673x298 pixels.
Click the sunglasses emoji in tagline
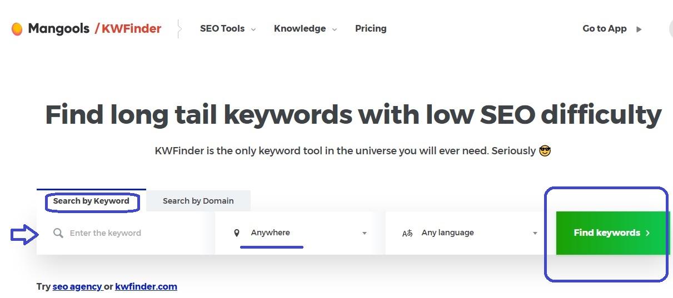pyautogui.click(x=545, y=151)
